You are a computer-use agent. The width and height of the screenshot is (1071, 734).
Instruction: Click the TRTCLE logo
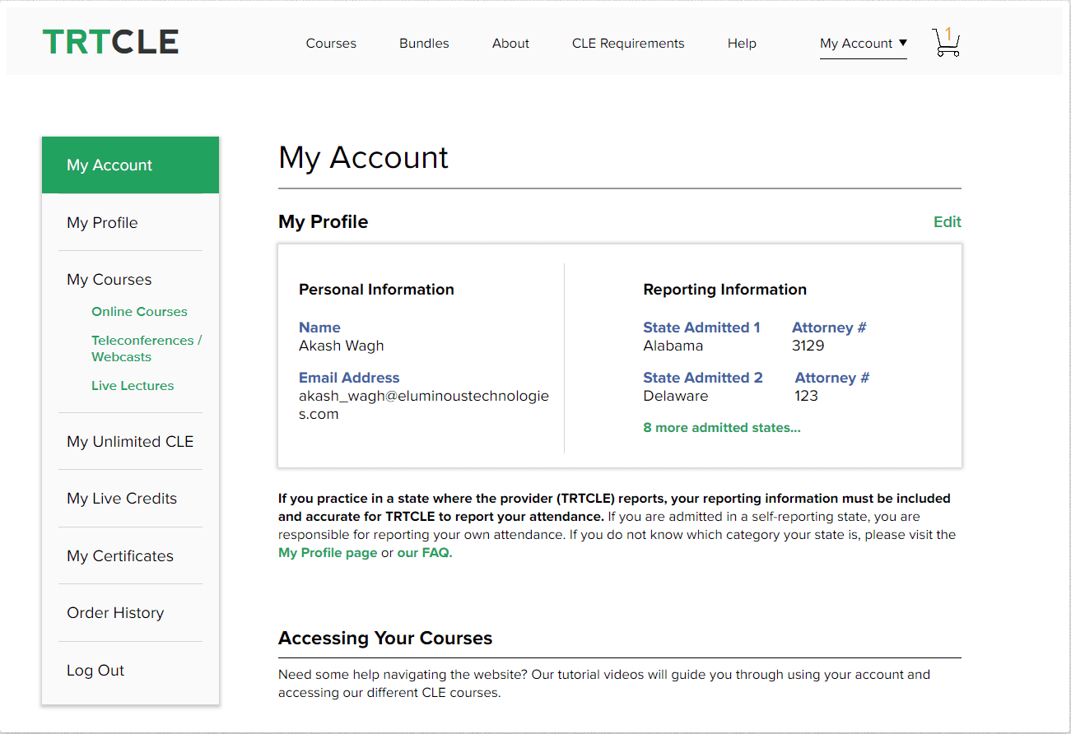pyautogui.click(x=110, y=41)
